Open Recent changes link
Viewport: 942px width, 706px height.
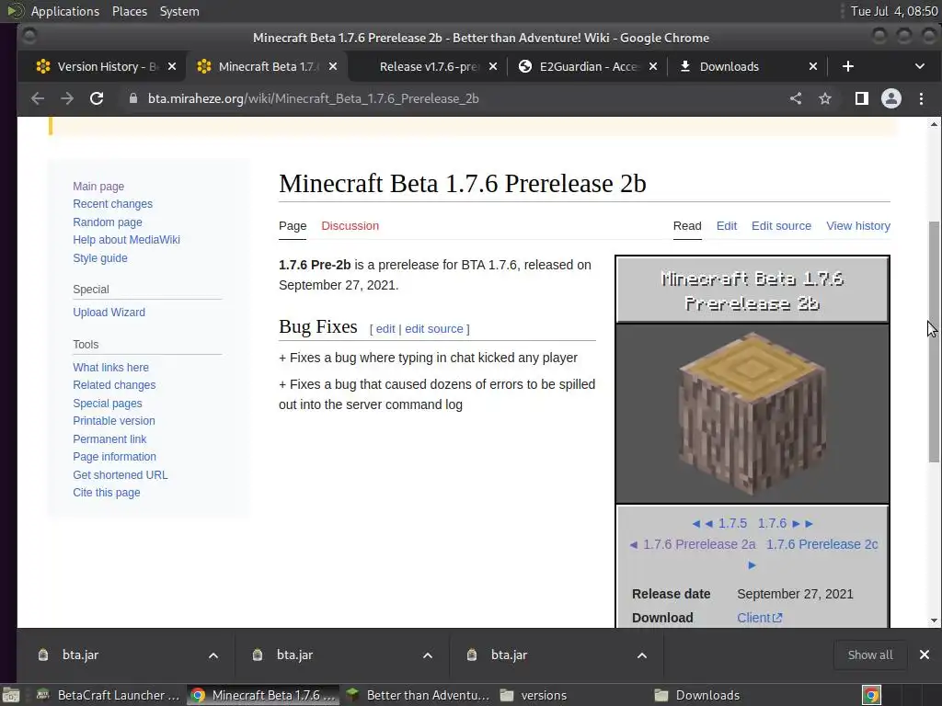tap(112, 204)
